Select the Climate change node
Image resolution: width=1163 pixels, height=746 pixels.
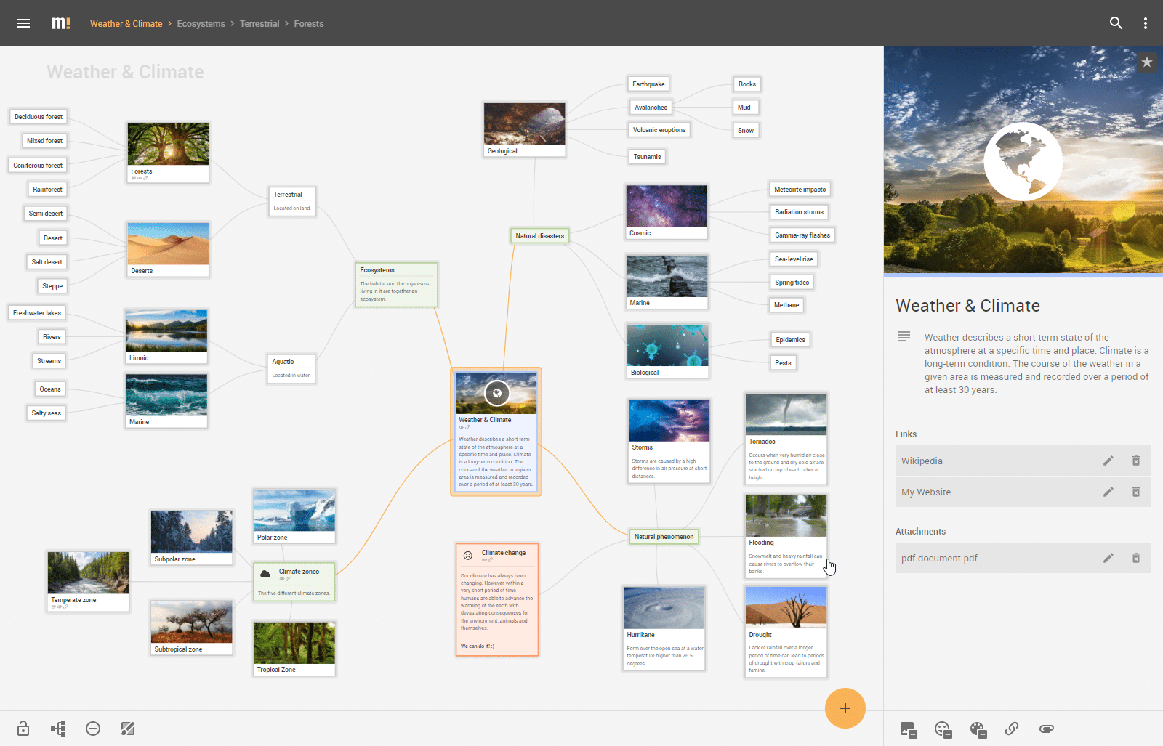tap(497, 599)
